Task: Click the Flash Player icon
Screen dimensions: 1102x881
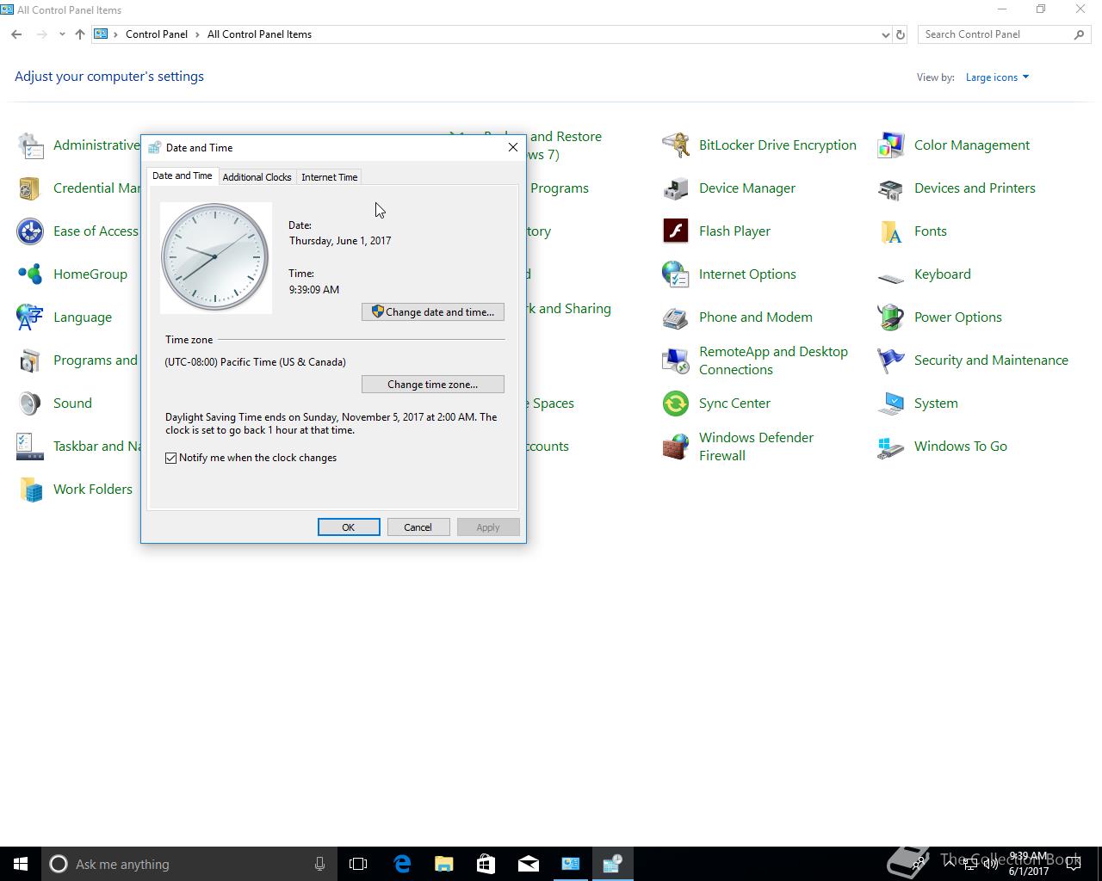Action: pos(676,231)
